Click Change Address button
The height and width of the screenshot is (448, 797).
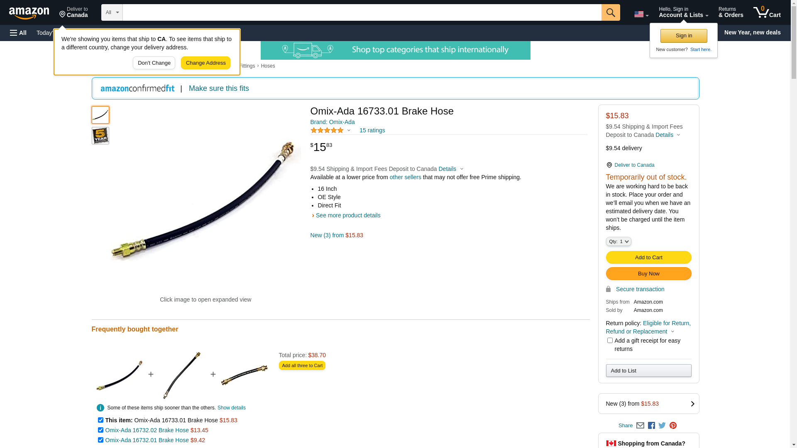click(205, 63)
